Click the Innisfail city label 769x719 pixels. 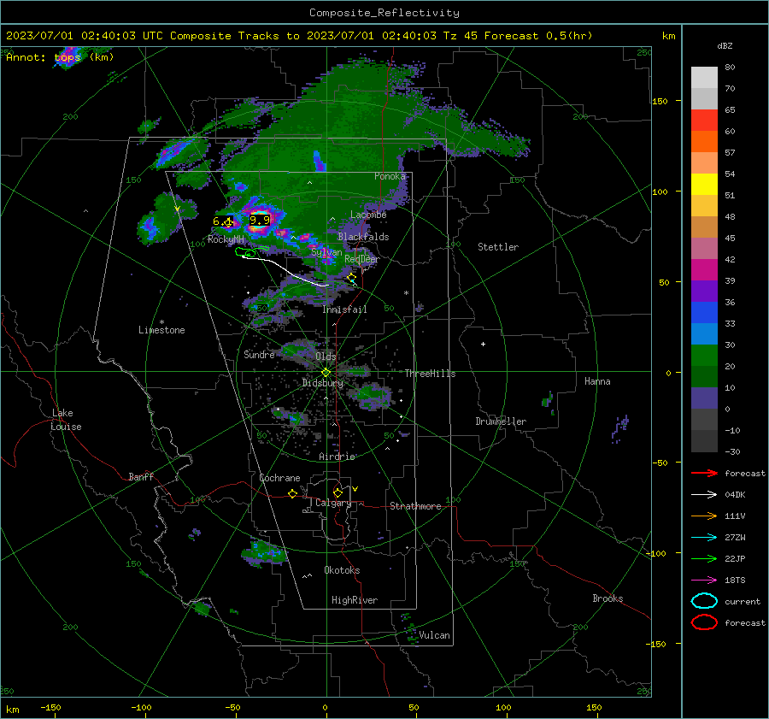tap(345, 309)
